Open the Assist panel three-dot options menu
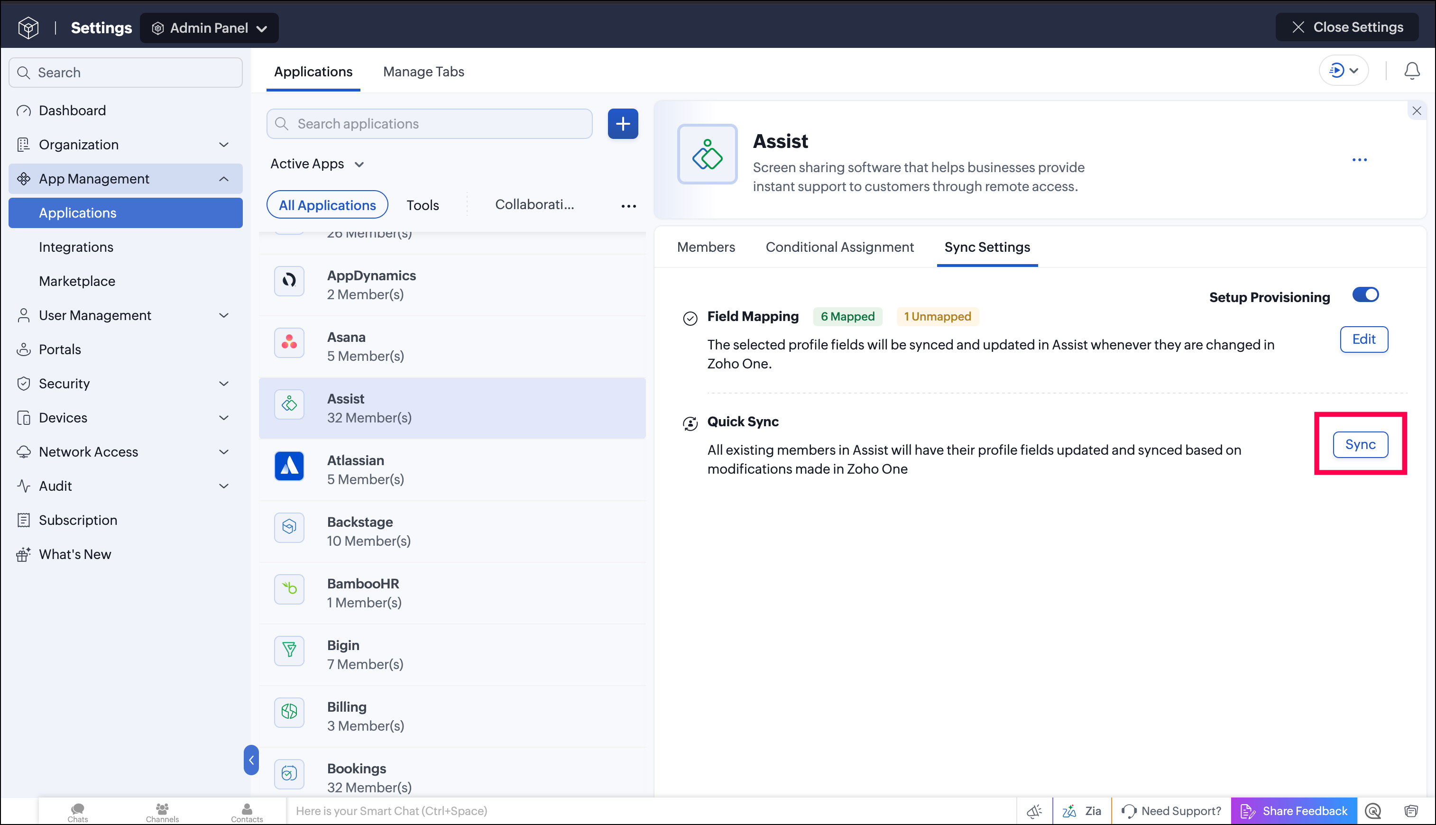This screenshot has width=1436, height=825. (1360, 160)
